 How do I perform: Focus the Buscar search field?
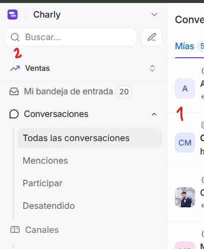click(71, 37)
